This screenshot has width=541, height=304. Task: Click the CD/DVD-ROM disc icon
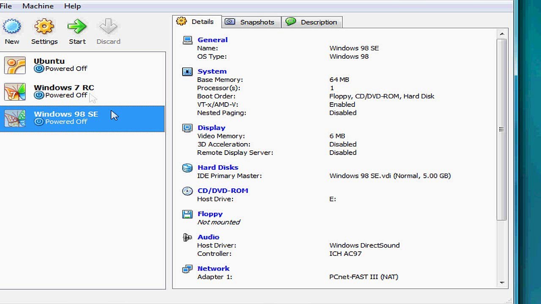click(x=187, y=191)
